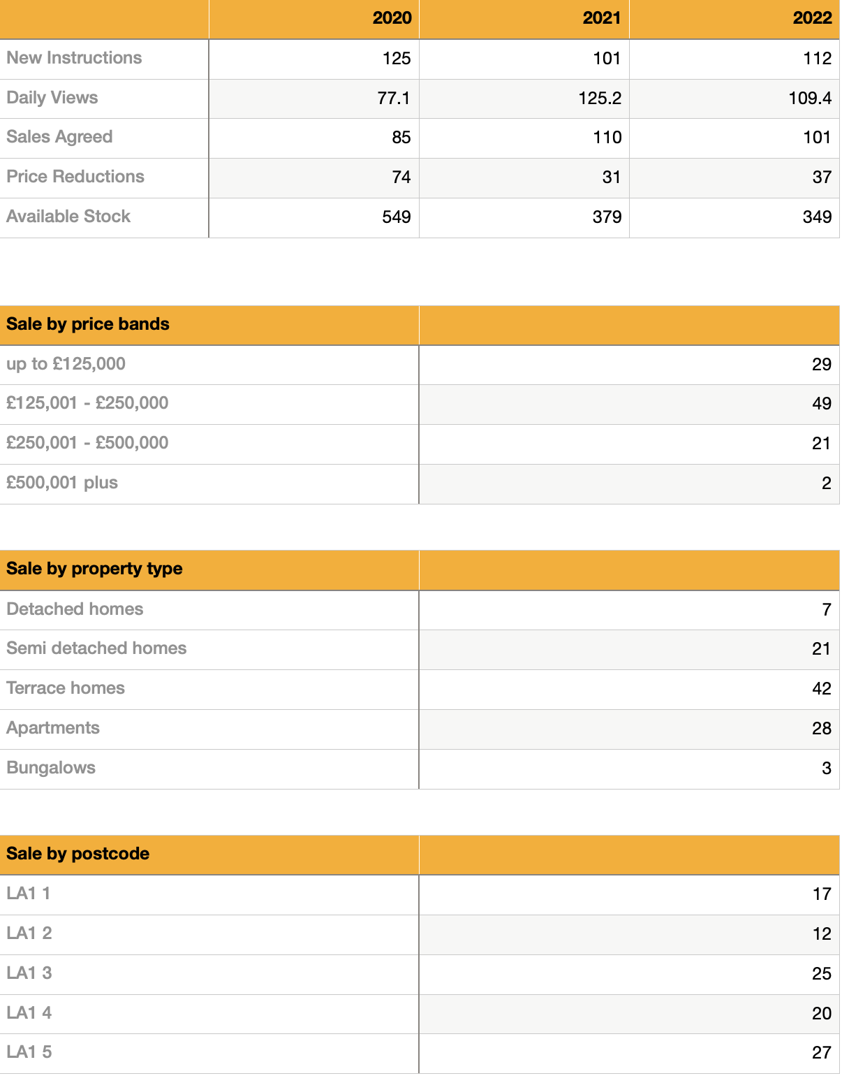
Task: Select the 2021 column header cell
Action: point(601,18)
